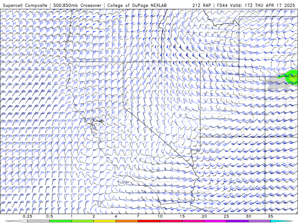Click the gray 0.25–0.5 colorbar segment
The height and width of the screenshot is (223, 298).
click(39, 221)
